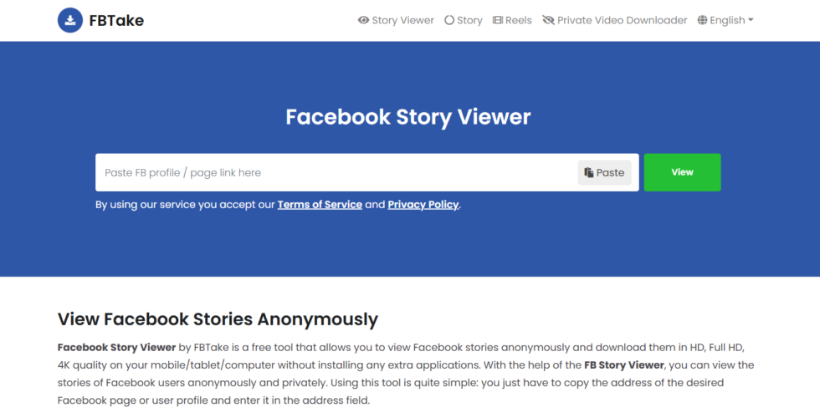Click the globe language icon
The height and width of the screenshot is (418, 820).
click(x=702, y=20)
